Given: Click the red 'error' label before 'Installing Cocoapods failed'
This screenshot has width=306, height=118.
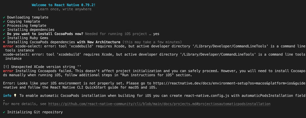Looking at the screenshot, I should [x=8, y=71].
